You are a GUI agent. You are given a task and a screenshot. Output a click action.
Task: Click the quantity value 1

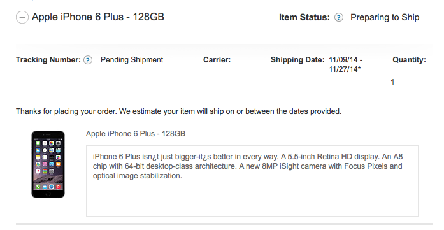[392, 82]
